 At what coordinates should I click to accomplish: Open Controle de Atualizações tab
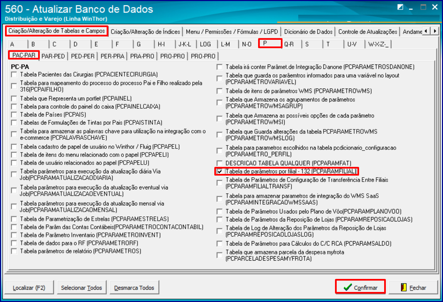point(368,32)
